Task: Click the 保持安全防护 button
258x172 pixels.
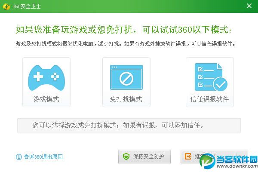Action: [144, 157]
